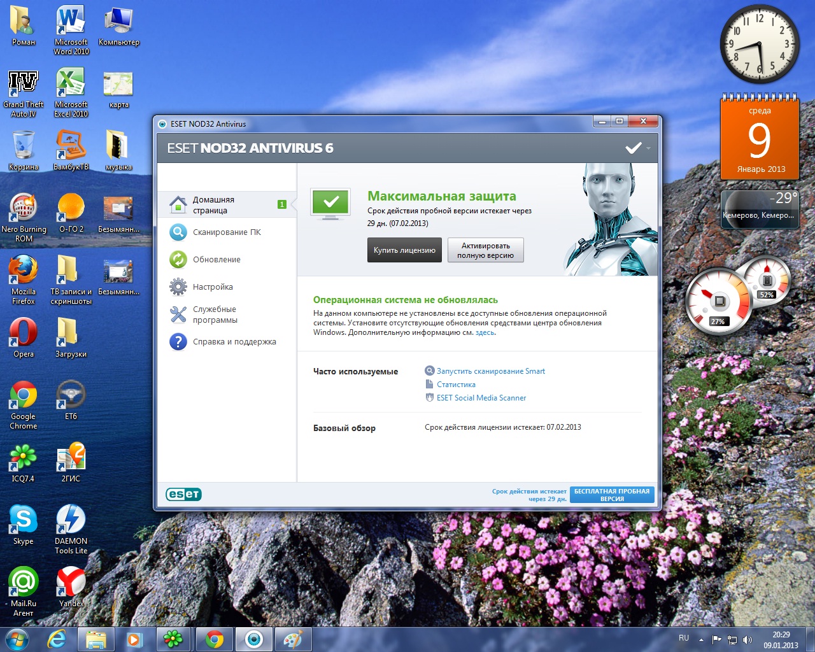This screenshot has width=815, height=652.
Task: Show hidden tray icons arrow
Action: coord(701,640)
